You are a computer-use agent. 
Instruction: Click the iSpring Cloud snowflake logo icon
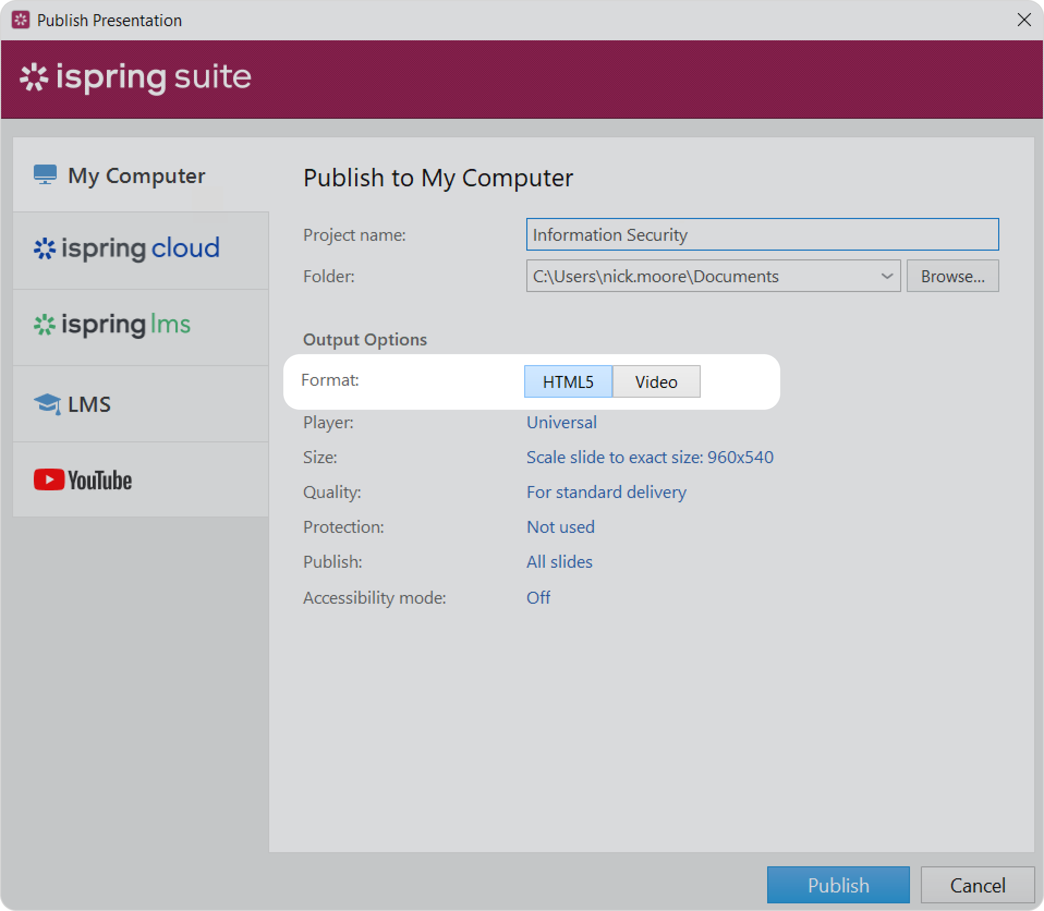pos(45,249)
